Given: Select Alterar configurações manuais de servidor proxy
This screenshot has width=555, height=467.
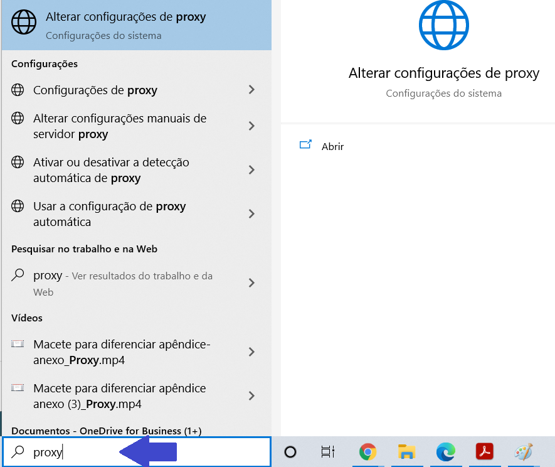Looking at the screenshot, I should click(x=137, y=126).
